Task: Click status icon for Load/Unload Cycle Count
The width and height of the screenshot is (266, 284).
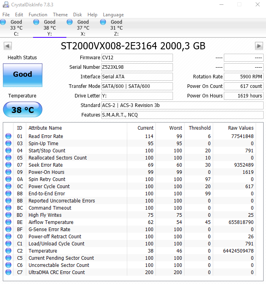Action: (x=8, y=243)
